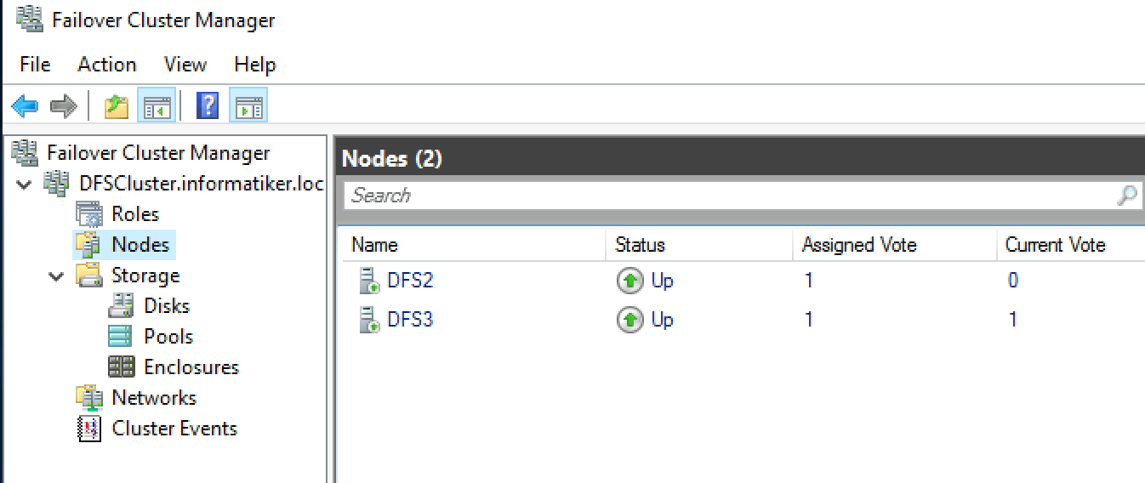
Task: Click the Storage folder icon in tree
Action: [89, 275]
